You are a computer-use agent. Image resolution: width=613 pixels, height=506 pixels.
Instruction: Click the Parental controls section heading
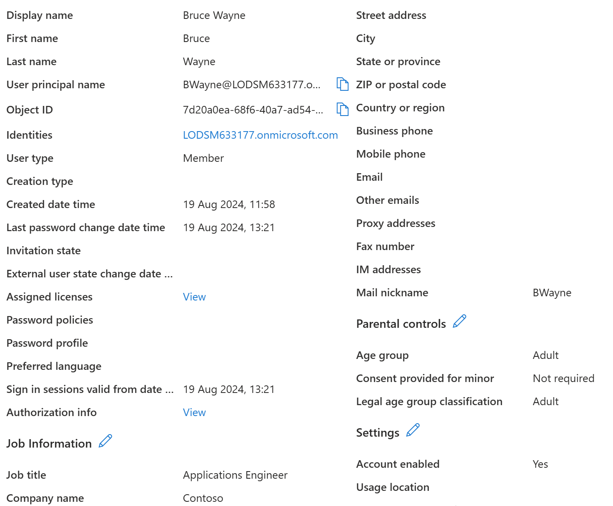pos(401,324)
